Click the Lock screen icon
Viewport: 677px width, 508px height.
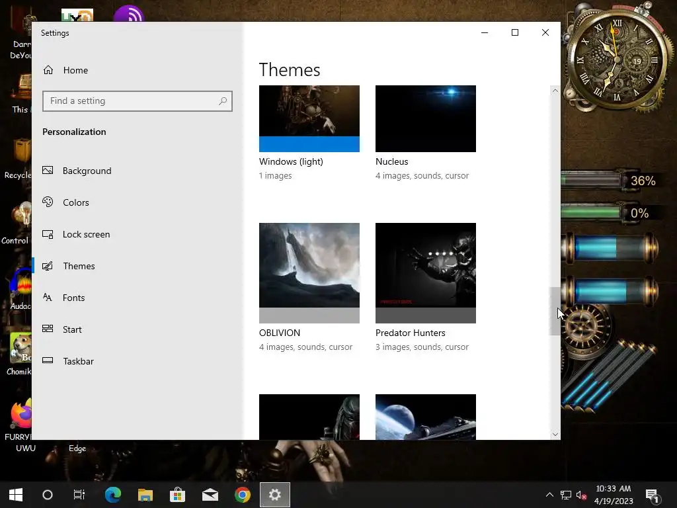point(48,234)
